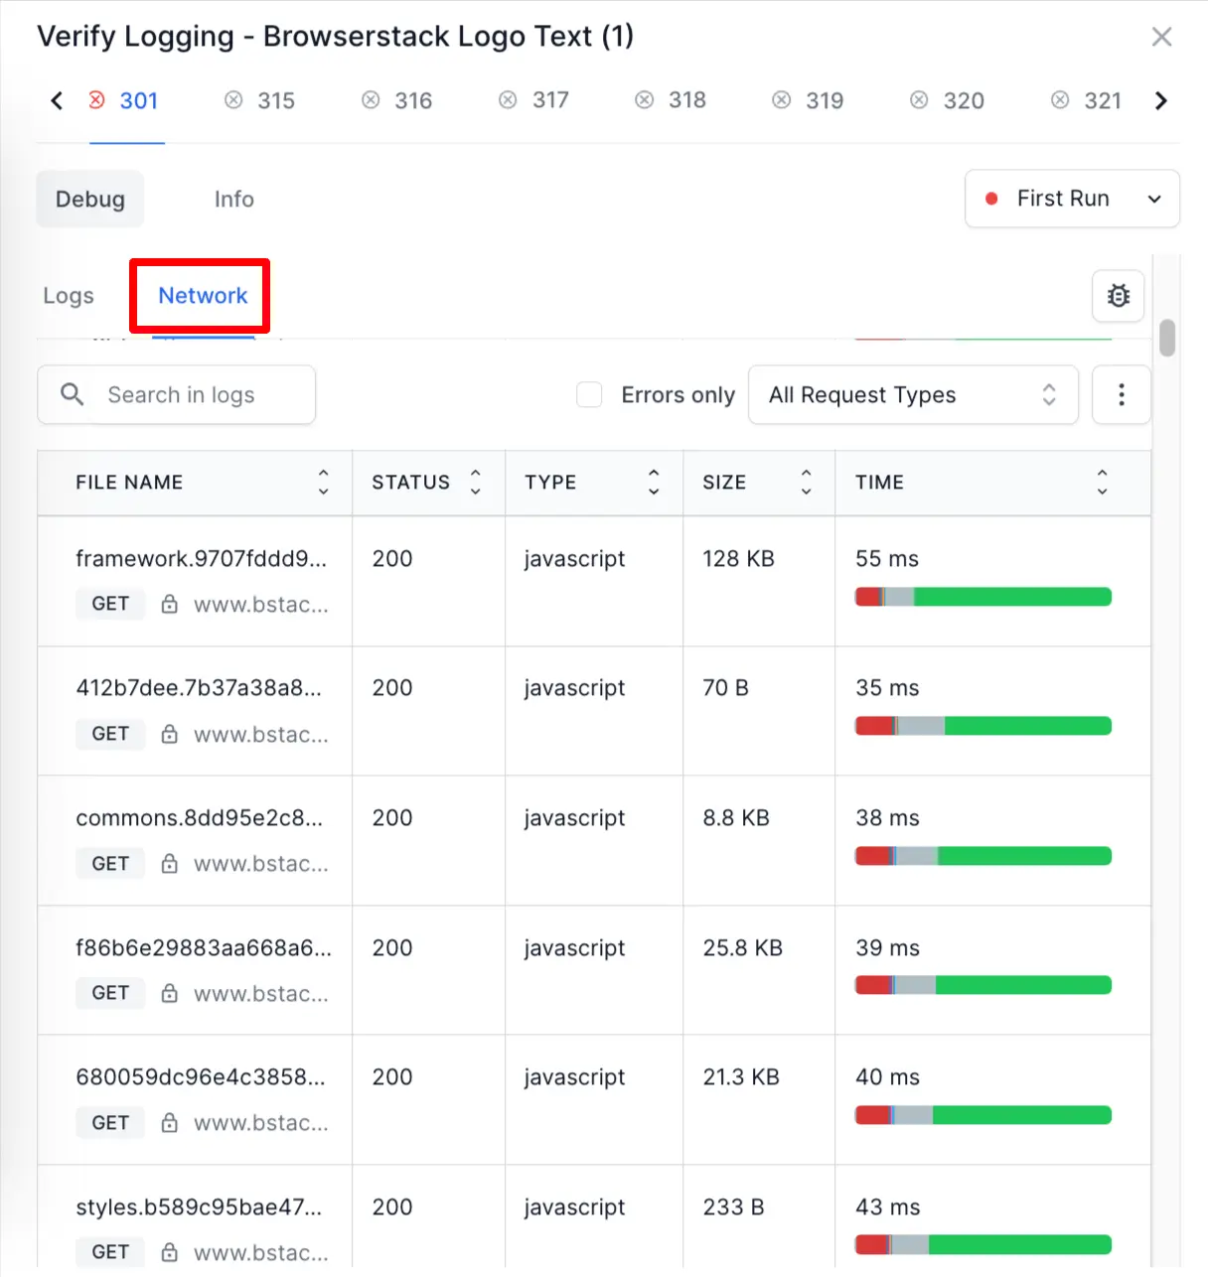The image size is (1208, 1277).
Task: Click the Debug button
Action: (x=90, y=200)
